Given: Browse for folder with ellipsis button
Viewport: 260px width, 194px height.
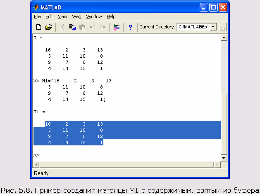Looking at the screenshot, I should click(x=223, y=27).
